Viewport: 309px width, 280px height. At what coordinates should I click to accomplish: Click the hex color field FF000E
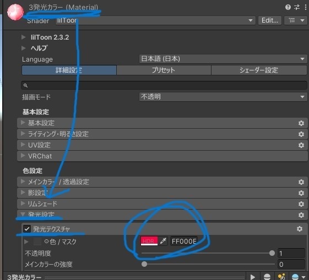(183, 241)
